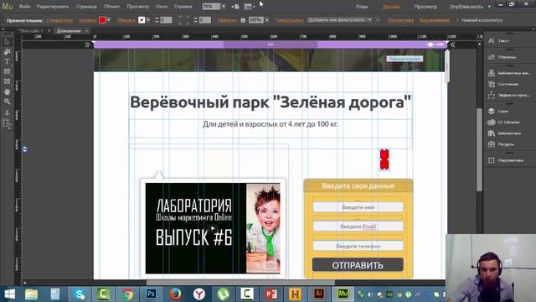Click the add page toolbar icon
Image resolution: width=536 pixels, height=302 pixels.
(235, 7)
